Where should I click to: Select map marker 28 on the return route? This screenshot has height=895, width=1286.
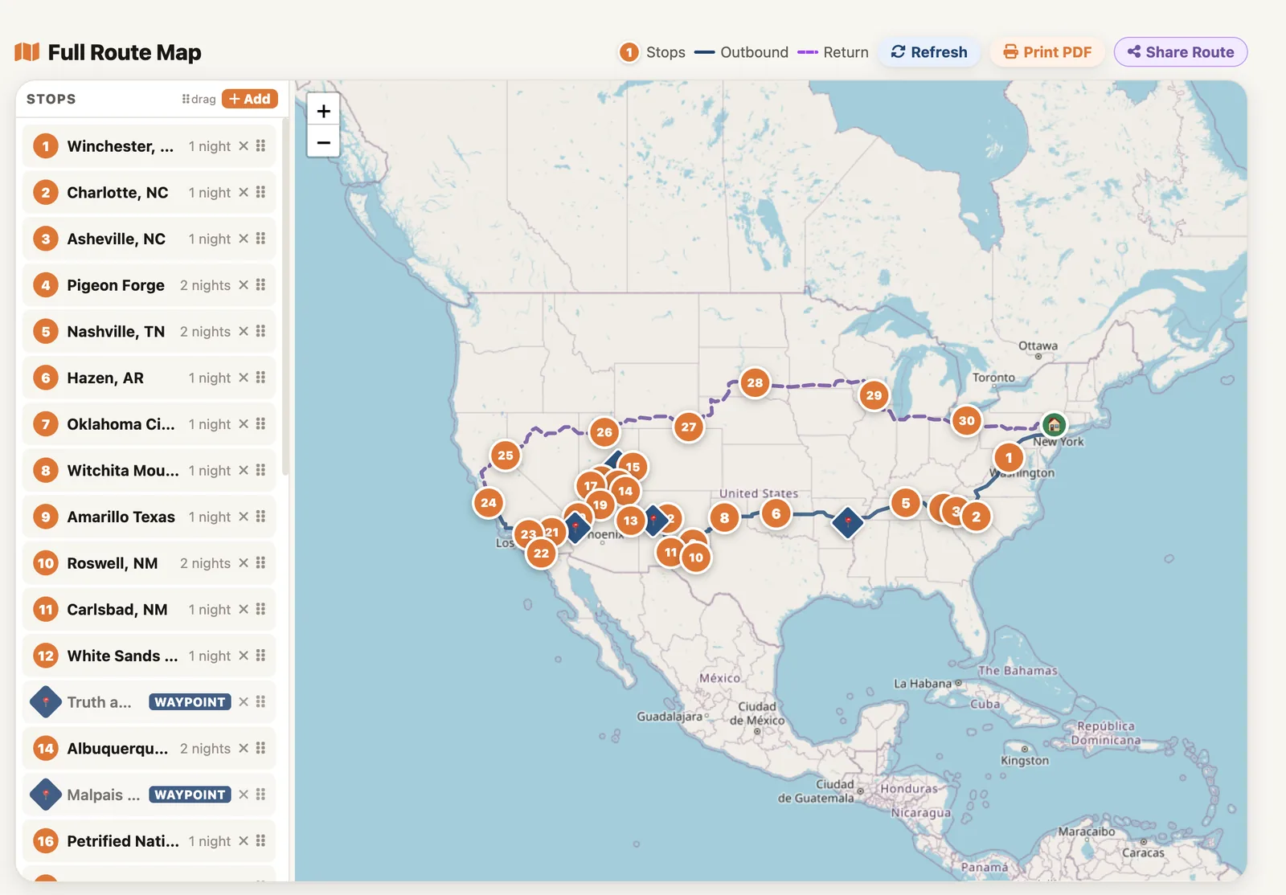[755, 382]
